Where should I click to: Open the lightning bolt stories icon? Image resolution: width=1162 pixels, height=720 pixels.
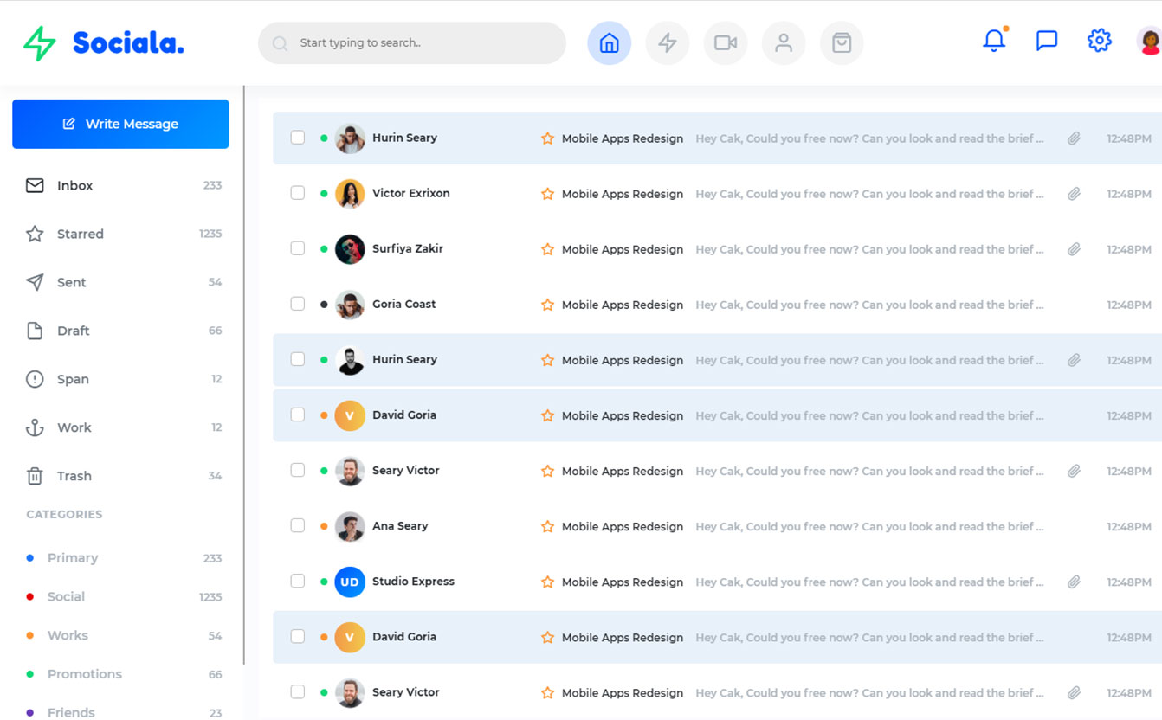pos(667,43)
